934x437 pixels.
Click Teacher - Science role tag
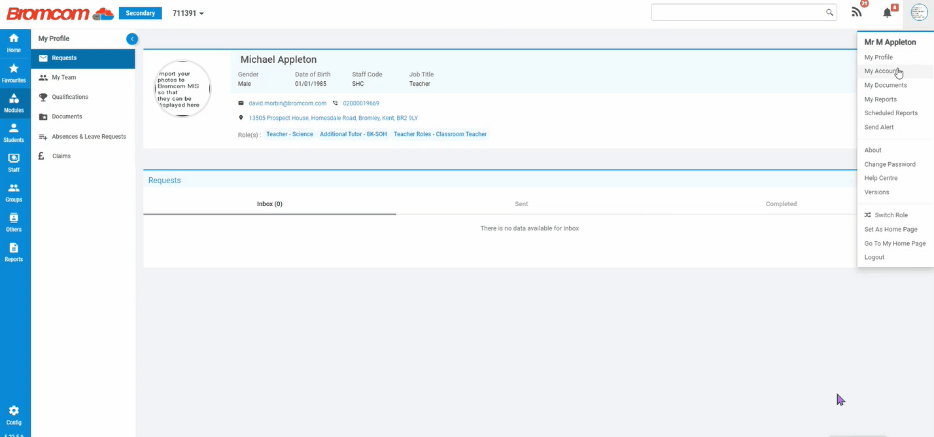(x=290, y=134)
